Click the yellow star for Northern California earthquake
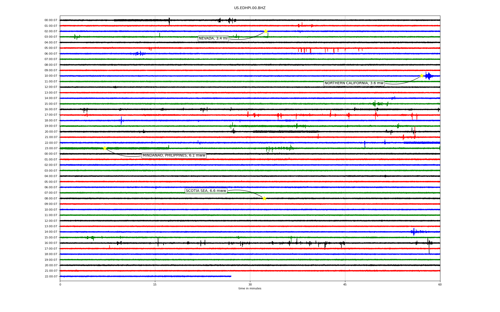Image resolution: width=500 pixels, height=312 pixels. [422, 76]
